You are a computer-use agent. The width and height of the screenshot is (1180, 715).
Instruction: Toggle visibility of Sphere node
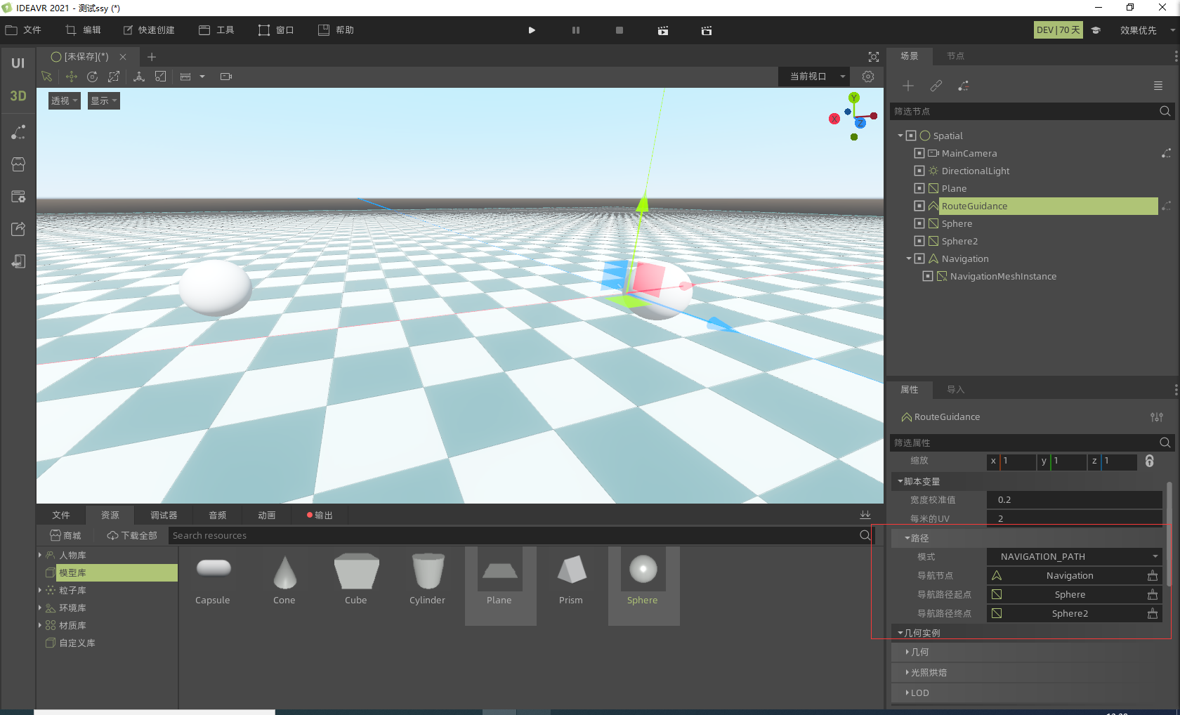coord(919,223)
